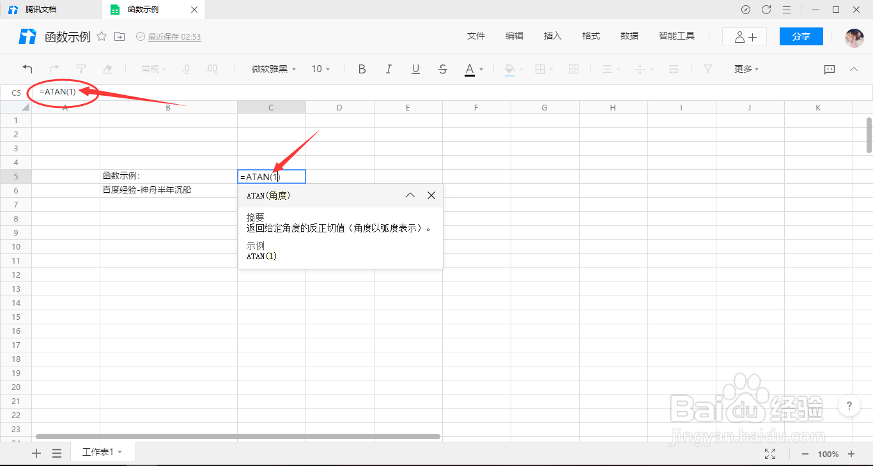Viewport: 873px width, 466px height.
Task: Click the filter funnel icon
Action: click(x=707, y=69)
